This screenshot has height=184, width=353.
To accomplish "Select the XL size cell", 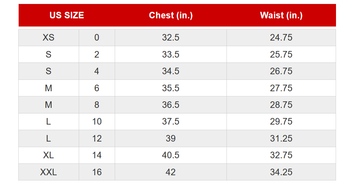I will click(49, 155).
